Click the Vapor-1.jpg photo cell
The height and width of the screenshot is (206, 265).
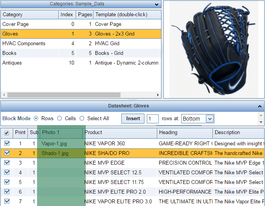click(x=61, y=144)
